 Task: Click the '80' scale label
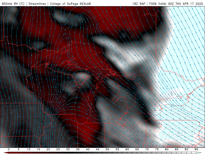coord(167,149)
